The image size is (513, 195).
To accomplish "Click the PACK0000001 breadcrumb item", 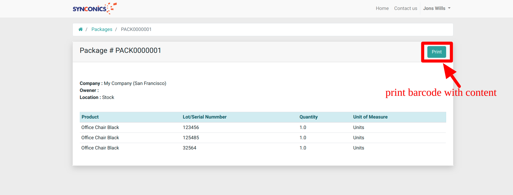I will 136,29.
